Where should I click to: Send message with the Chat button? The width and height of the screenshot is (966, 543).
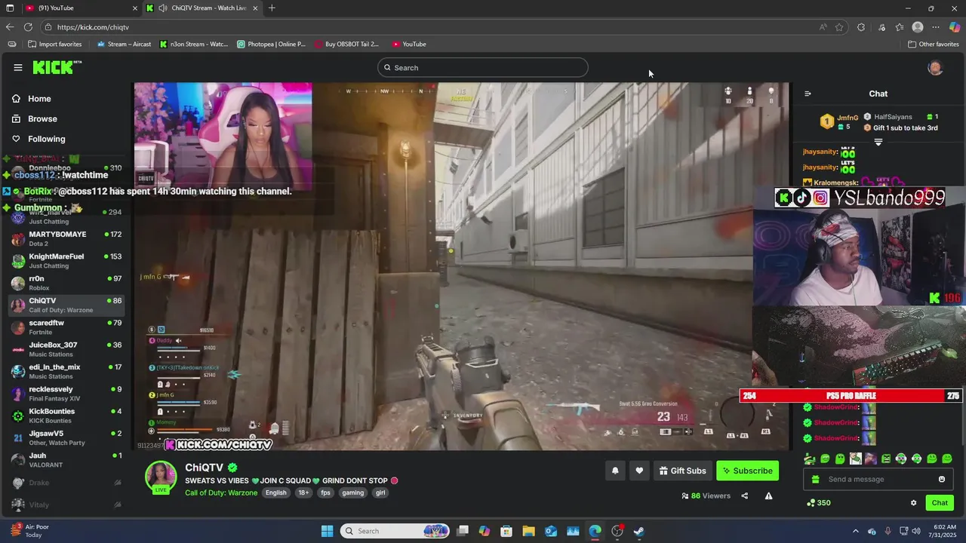click(x=940, y=503)
